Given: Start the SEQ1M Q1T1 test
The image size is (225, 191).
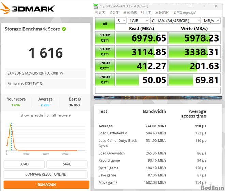Looking at the screenshot, I should point(105,52).
